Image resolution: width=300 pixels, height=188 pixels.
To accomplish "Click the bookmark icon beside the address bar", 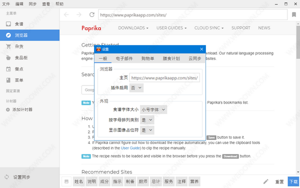I will point(294,14).
